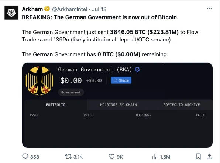Click the reply comment icon
The width and height of the screenshot is (220, 163).
(x=25, y=156)
